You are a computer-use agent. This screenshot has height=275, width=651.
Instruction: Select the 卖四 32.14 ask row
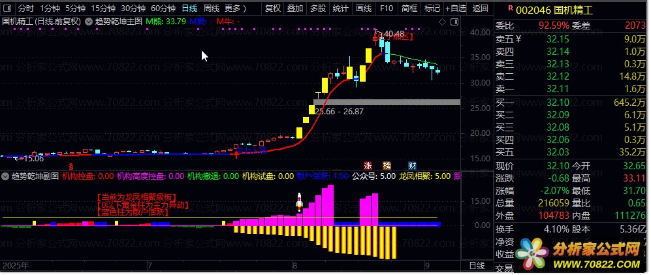571,52
